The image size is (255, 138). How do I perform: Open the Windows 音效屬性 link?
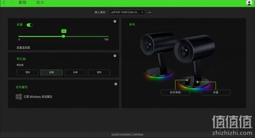pyautogui.click(x=38, y=96)
